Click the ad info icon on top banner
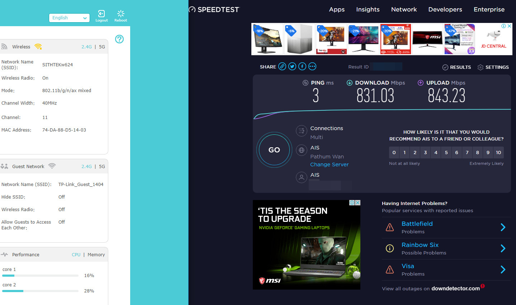 [x=504, y=26]
